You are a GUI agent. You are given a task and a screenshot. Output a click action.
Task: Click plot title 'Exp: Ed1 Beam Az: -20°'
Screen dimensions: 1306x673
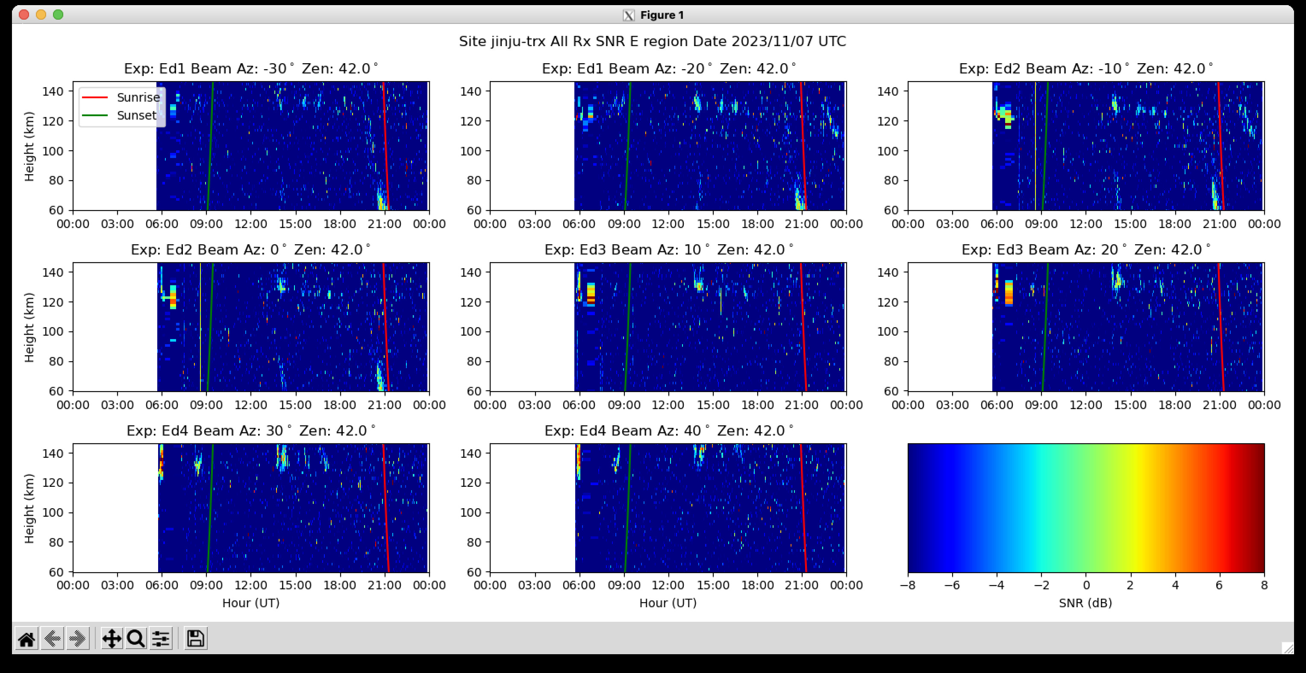[x=669, y=69]
